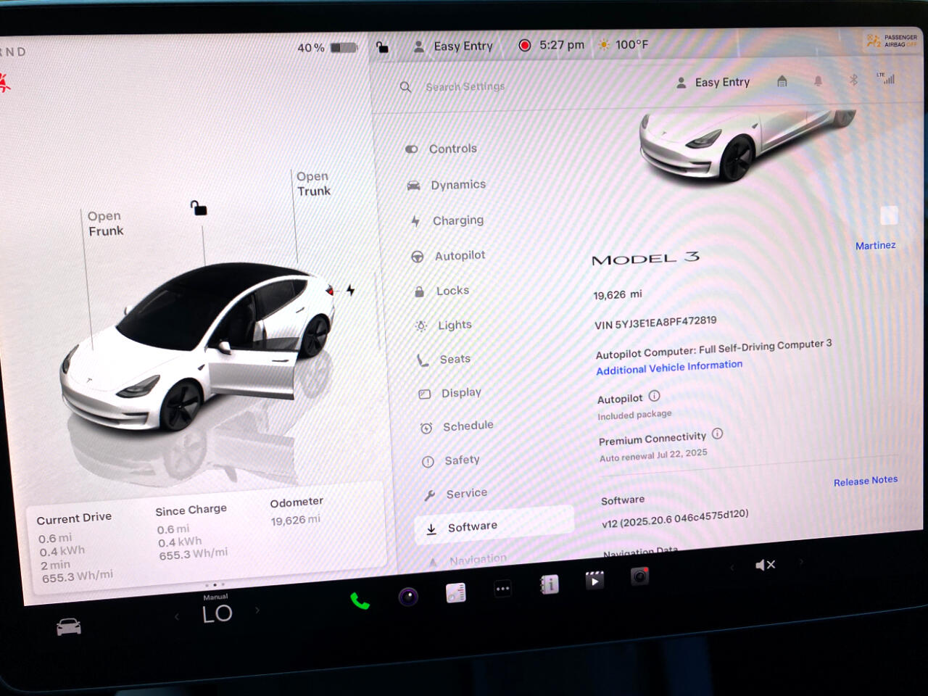Open the Autopilot settings menu
Screen dimensions: 928x696
pos(449,255)
